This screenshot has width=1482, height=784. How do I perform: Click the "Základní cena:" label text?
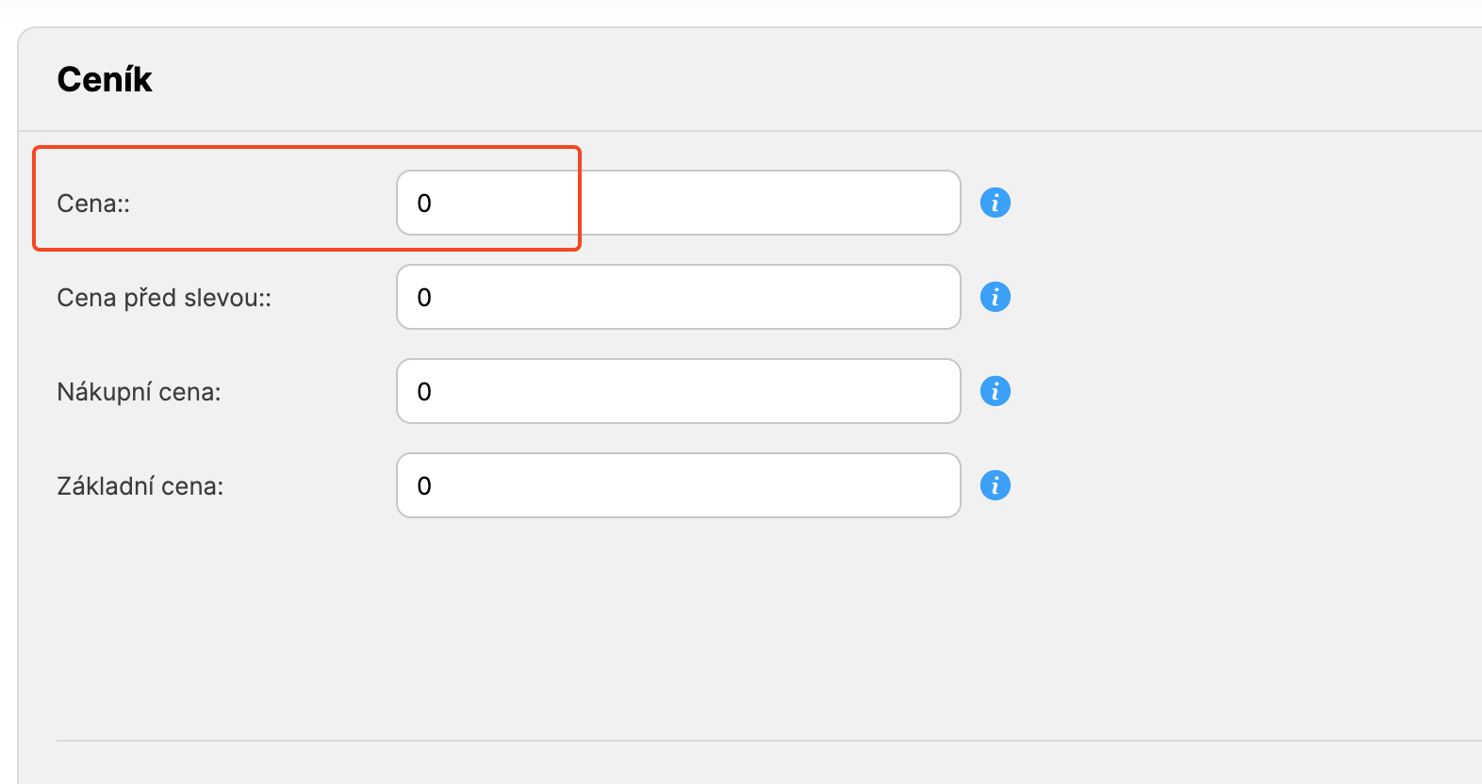click(x=140, y=486)
